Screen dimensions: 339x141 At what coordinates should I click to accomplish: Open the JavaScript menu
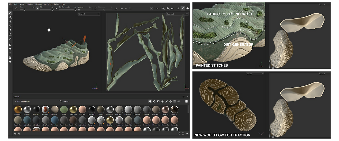click(48, 4)
